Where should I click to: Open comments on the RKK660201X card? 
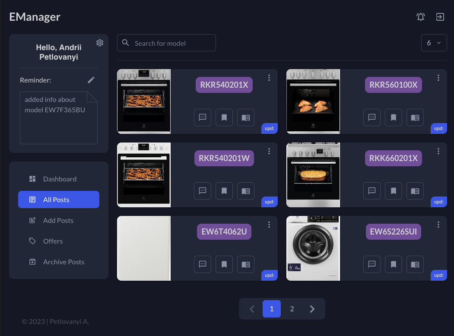click(x=372, y=191)
